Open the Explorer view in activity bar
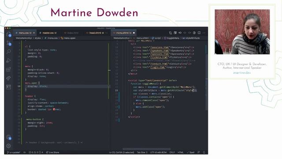This screenshot has height=159, width=282. [x=9, y=34]
